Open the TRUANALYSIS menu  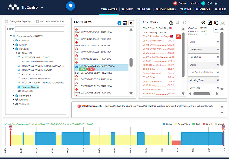click(x=109, y=9)
